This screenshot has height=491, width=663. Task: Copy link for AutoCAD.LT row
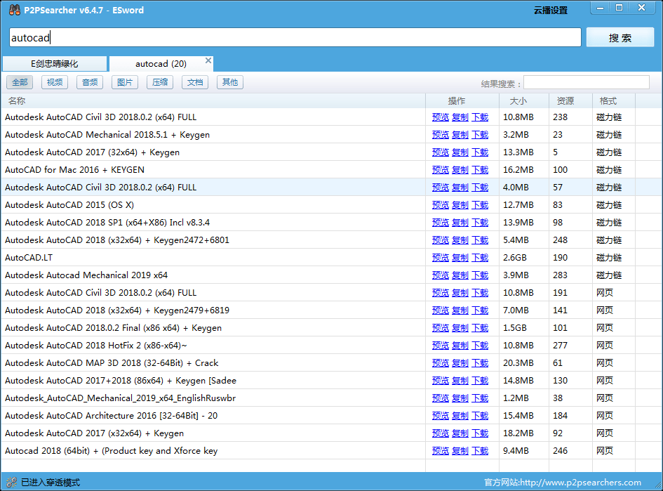point(460,258)
